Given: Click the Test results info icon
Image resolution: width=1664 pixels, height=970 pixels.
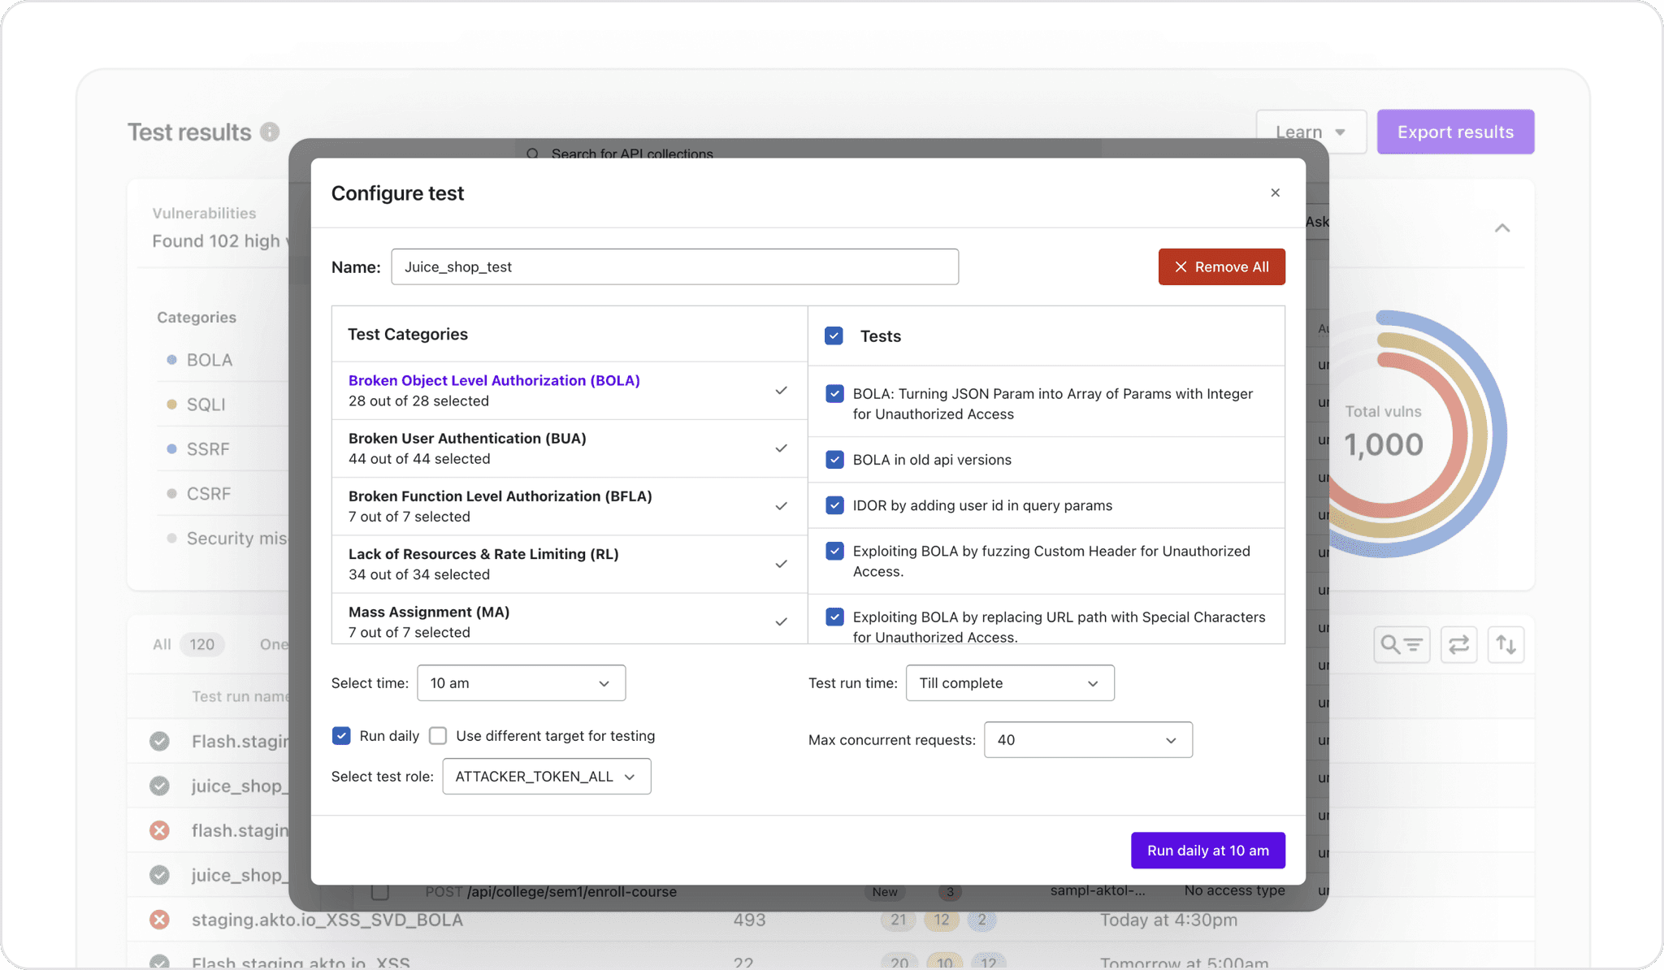Looking at the screenshot, I should point(270,132).
